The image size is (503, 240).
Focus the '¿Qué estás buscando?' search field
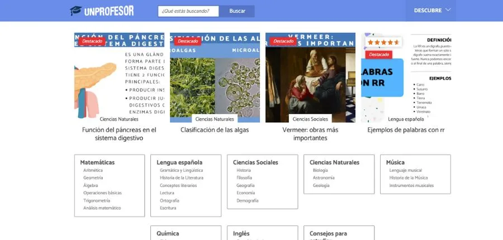(188, 11)
